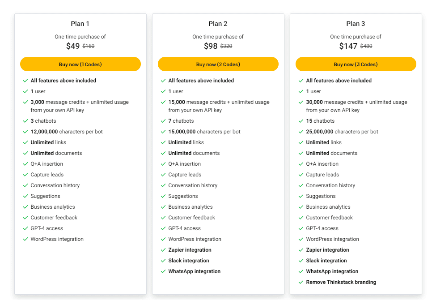This screenshot has width=436, height=300.
Task: Select the Plan 2 heading
Action: [x=218, y=23]
